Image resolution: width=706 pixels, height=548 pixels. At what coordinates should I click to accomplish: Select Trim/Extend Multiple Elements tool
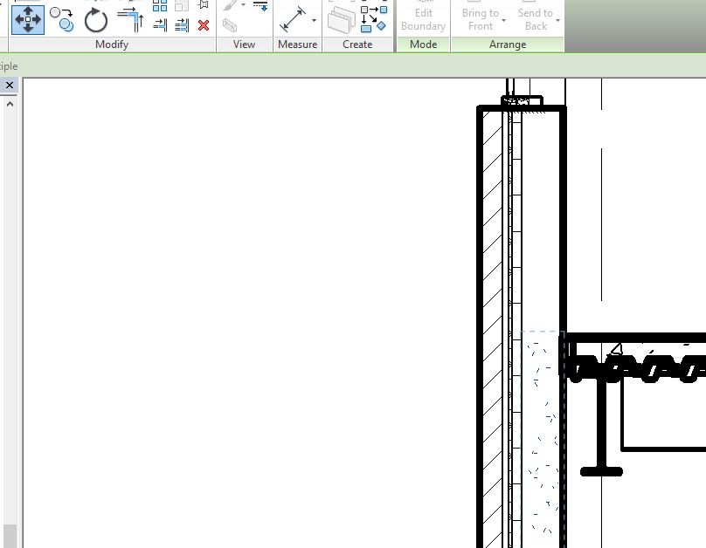pos(182,25)
